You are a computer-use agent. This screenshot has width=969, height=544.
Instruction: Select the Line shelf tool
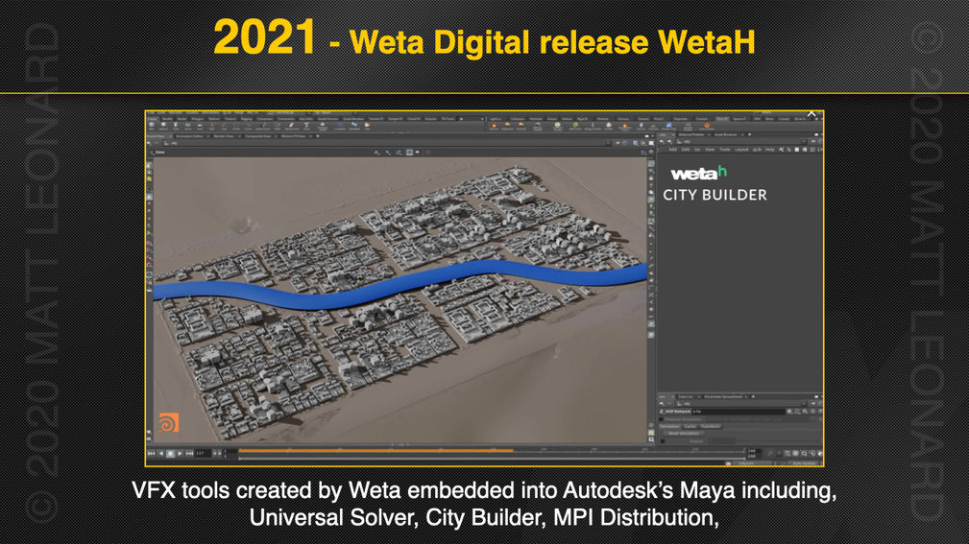coord(224,126)
